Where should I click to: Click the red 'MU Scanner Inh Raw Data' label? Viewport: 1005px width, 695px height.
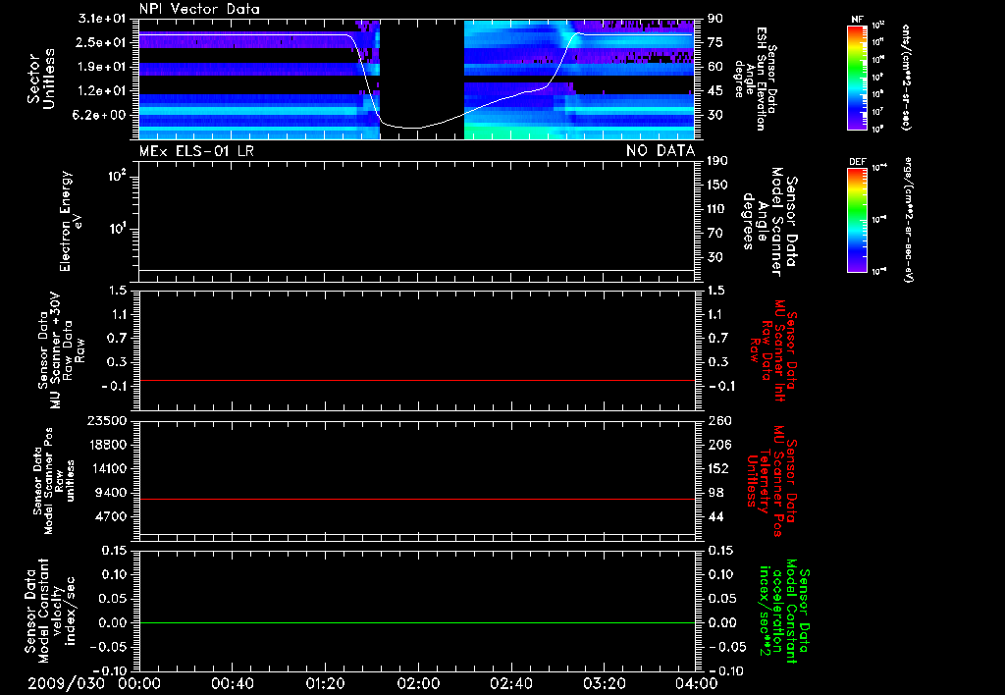(x=773, y=350)
